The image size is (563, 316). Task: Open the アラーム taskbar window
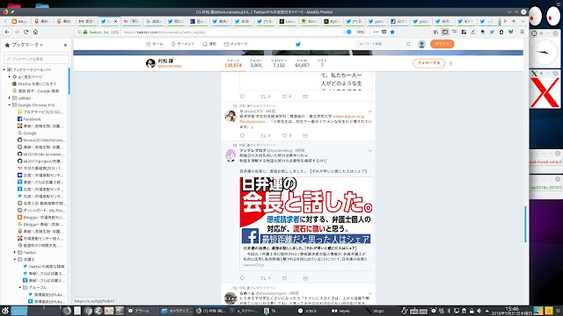pyautogui.click(x=142, y=311)
